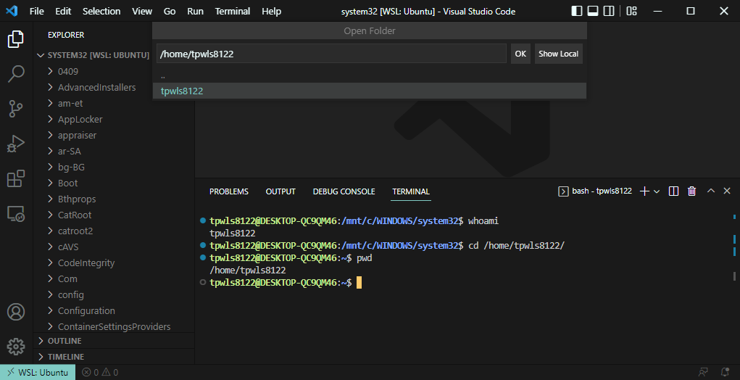Screen dimensions: 740x380
Task: Open the Help menu
Action: (271, 12)
